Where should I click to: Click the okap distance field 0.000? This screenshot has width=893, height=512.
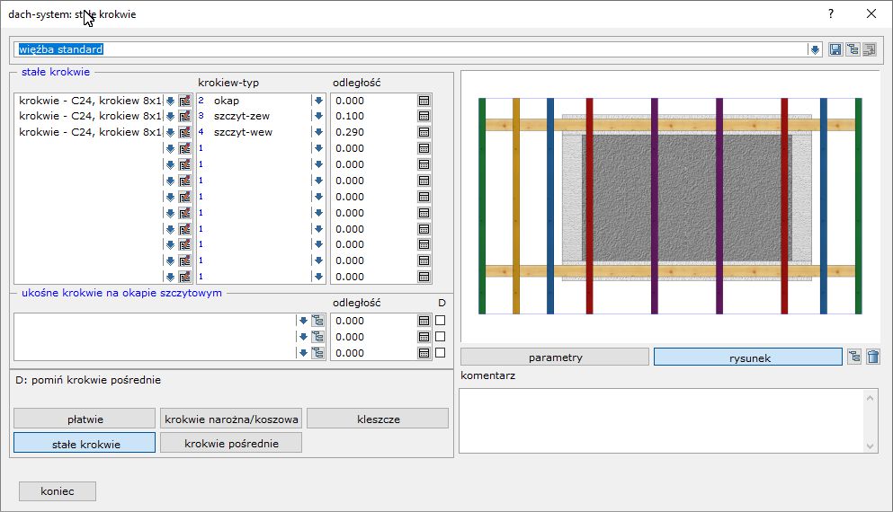pyautogui.click(x=373, y=101)
